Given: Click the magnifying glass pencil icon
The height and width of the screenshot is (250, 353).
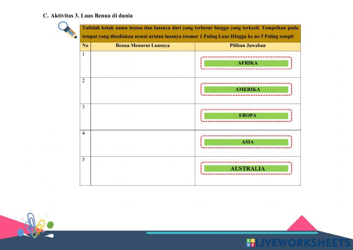Looking at the screenshot, I should [67, 30].
